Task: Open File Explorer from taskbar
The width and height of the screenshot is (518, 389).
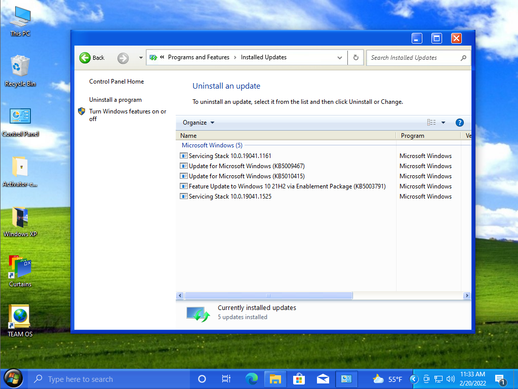Action: pos(275,379)
